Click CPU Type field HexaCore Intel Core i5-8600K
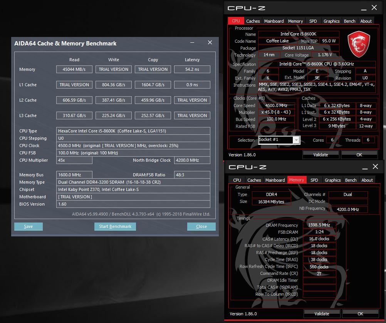386x323 pixels. click(133, 131)
